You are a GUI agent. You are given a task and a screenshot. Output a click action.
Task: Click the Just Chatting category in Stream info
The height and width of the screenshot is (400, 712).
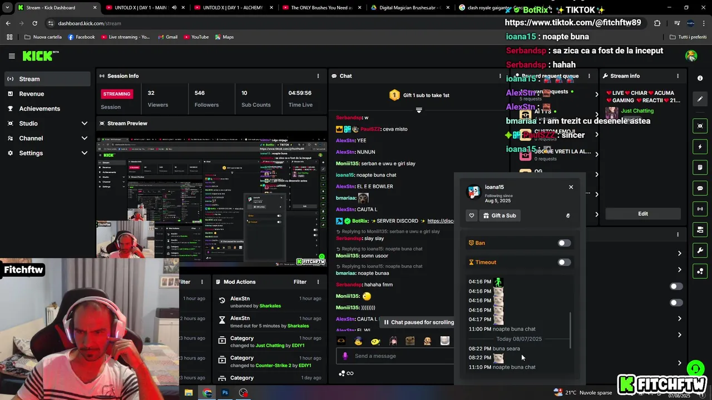point(637,111)
